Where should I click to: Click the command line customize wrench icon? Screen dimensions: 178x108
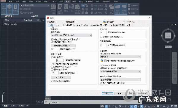point(42,102)
